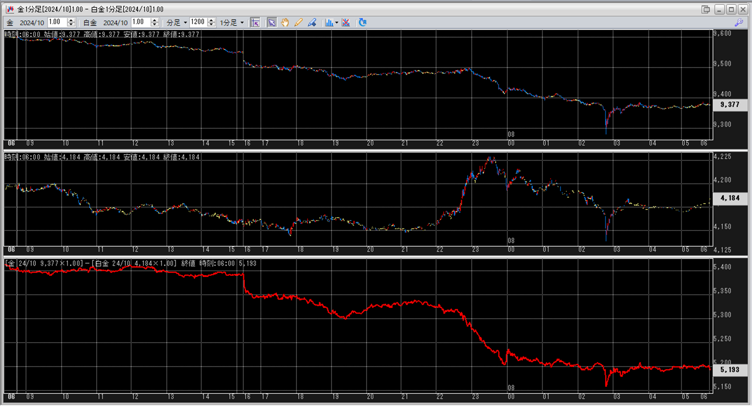The width and height of the screenshot is (752, 406).
Task: Select the pencil drawing tool
Action: 298,22
